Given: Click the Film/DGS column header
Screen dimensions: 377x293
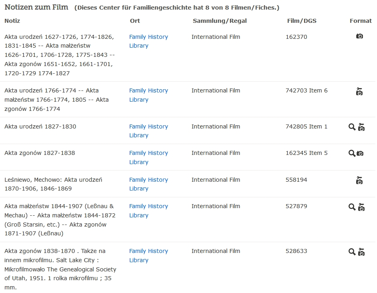Looking at the screenshot, I should [x=302, y=21].
